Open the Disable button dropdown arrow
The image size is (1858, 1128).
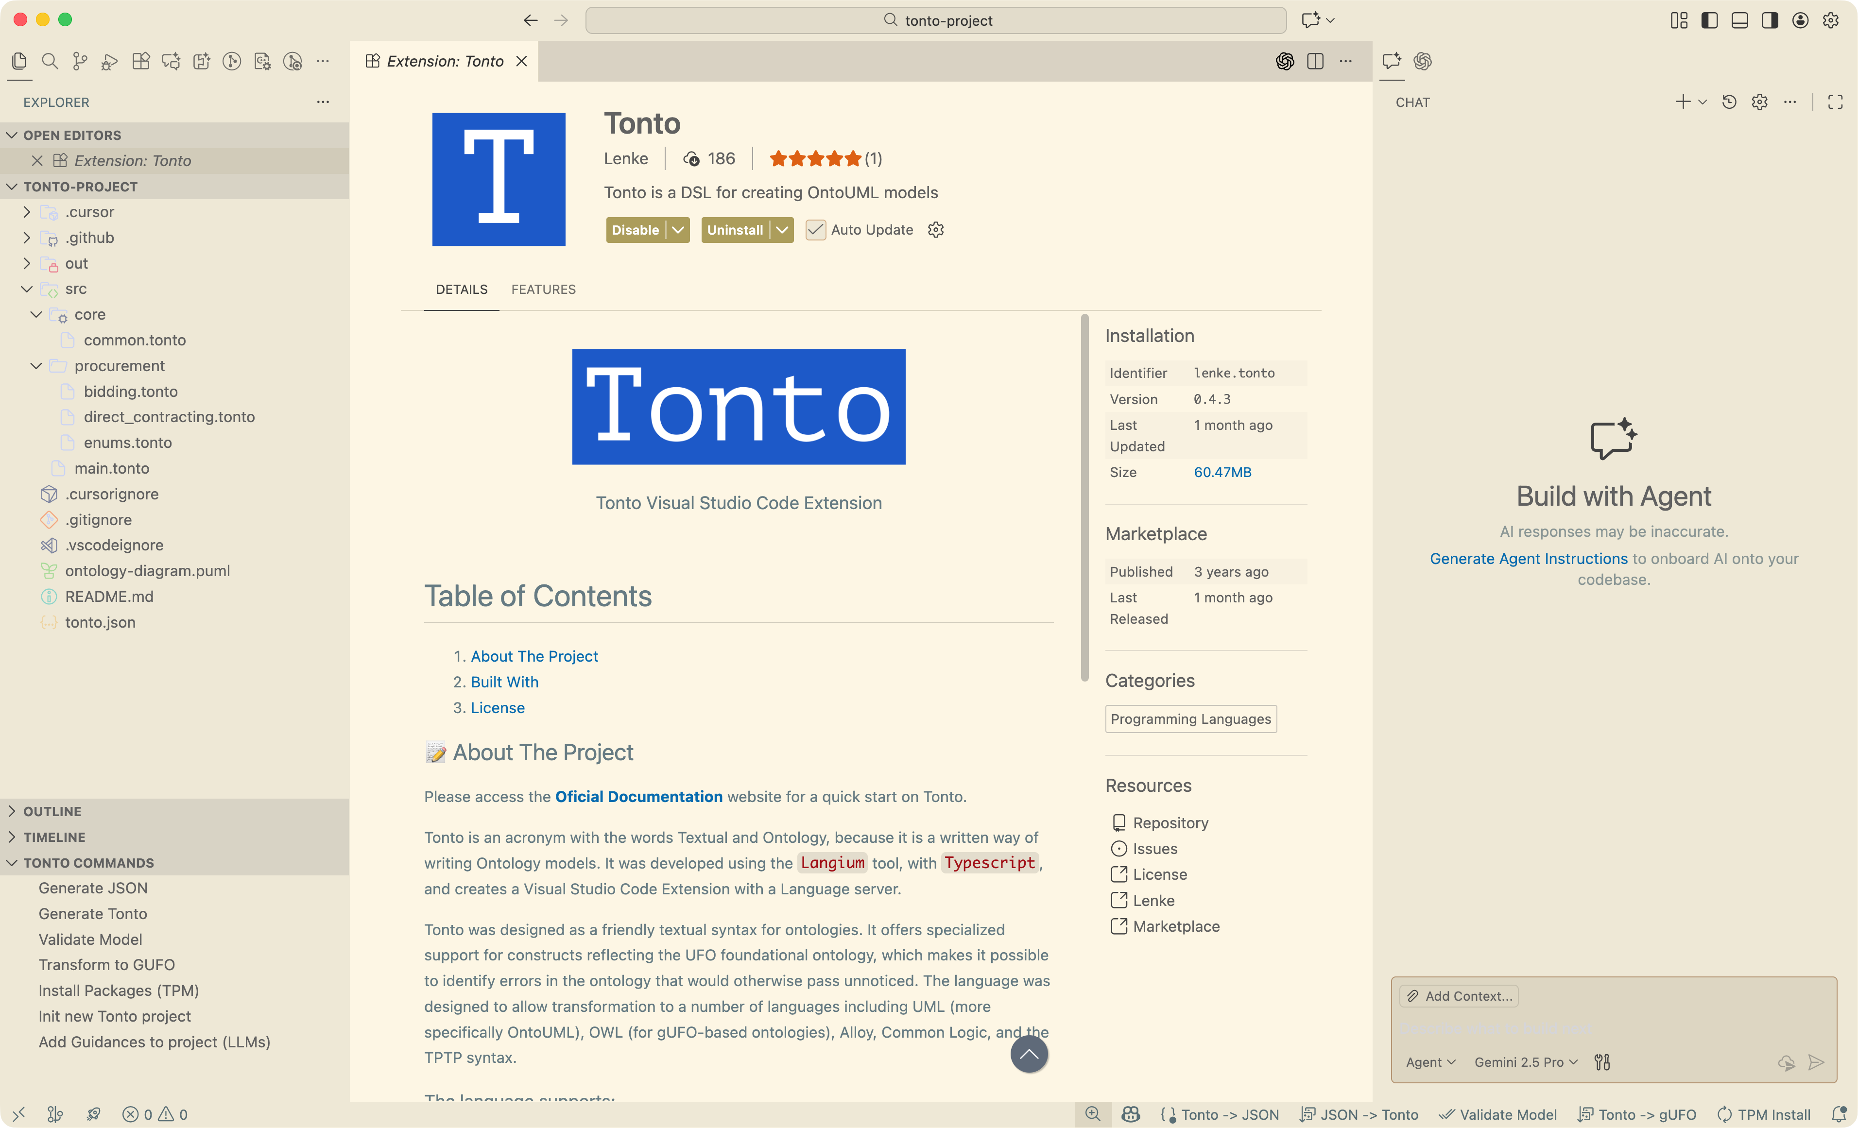pyautogui.click(x=679, y=230)
